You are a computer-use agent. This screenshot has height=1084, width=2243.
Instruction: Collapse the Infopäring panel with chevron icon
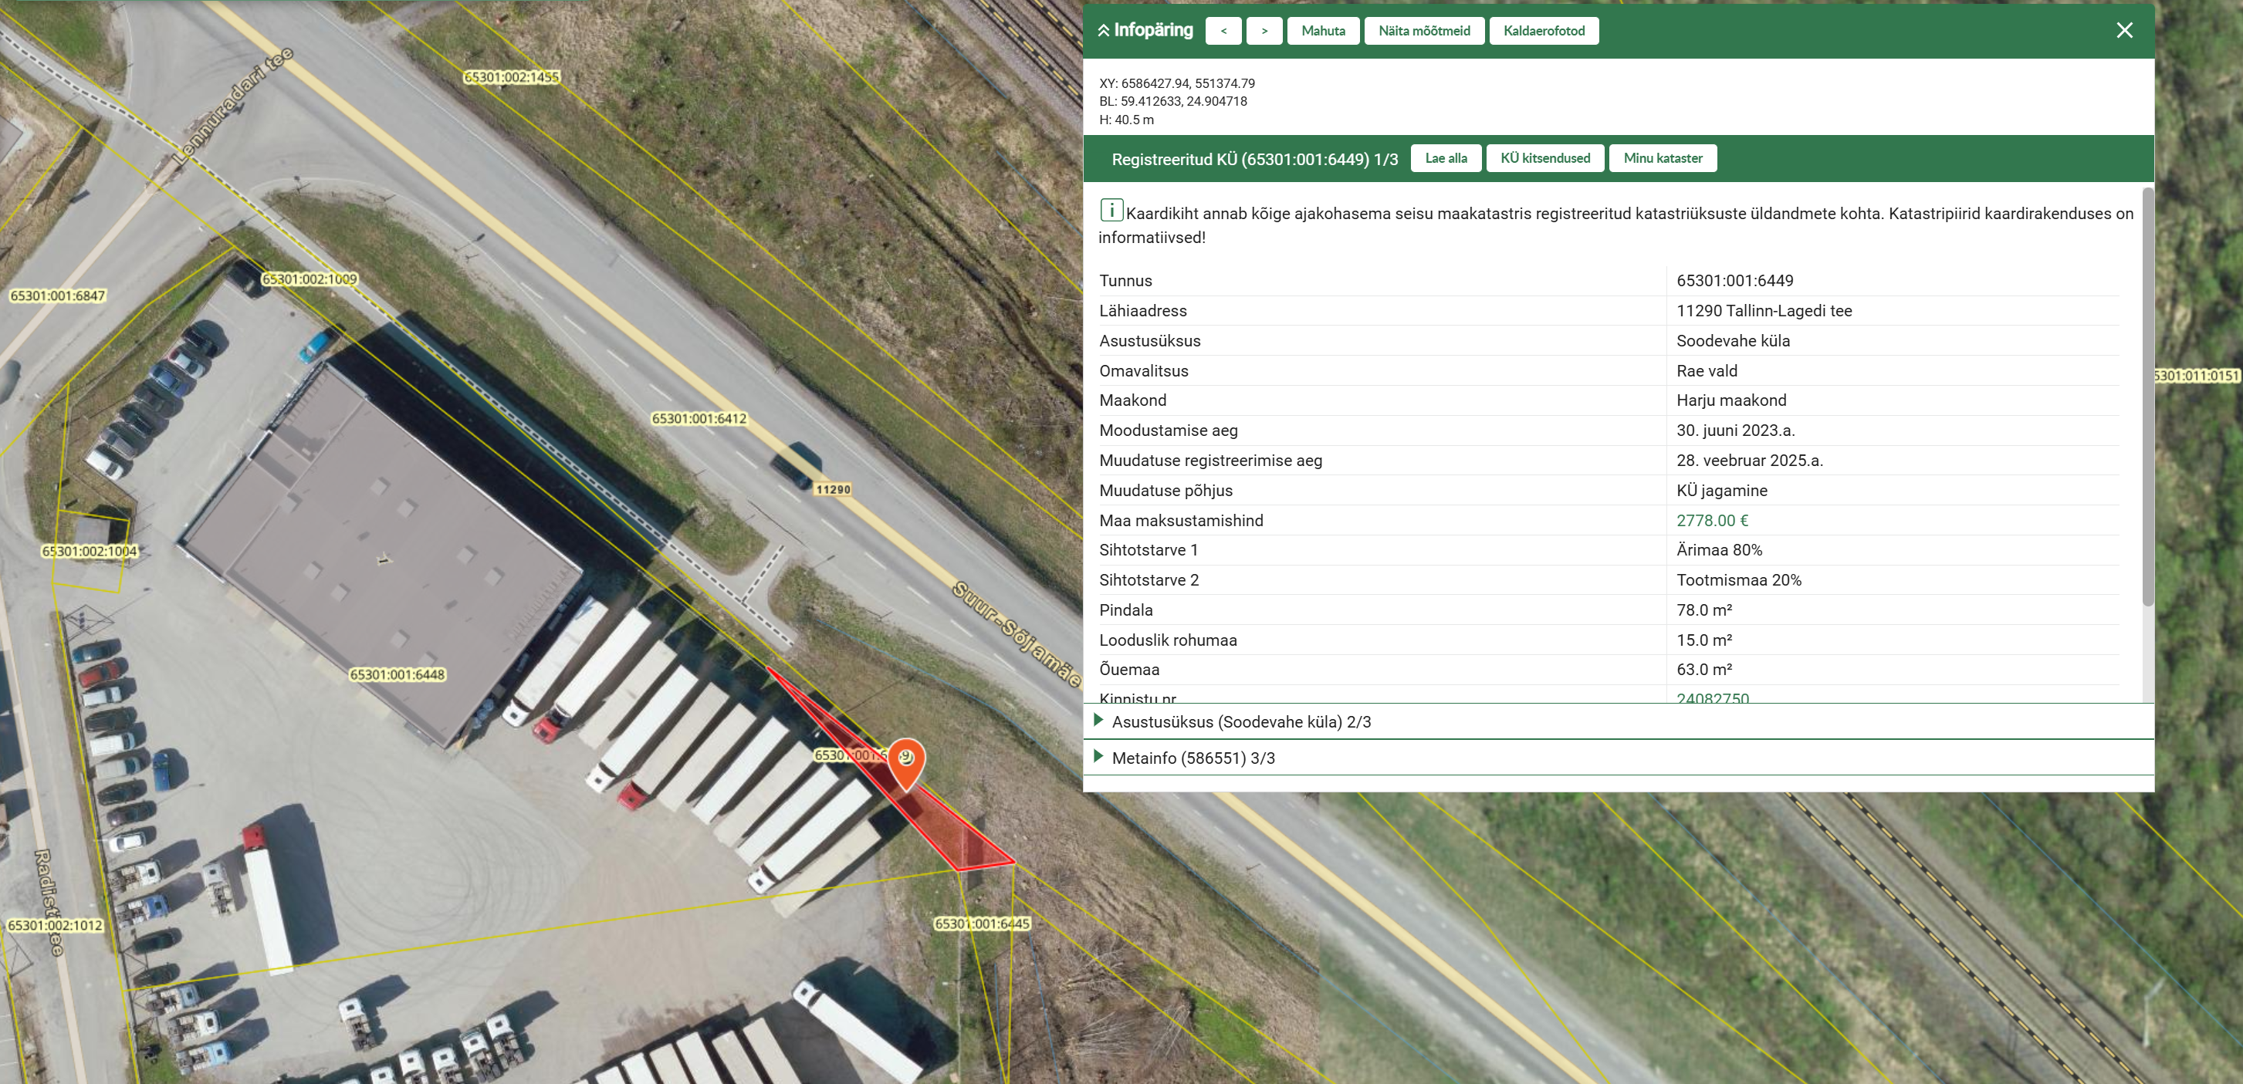pos(1103,30)
